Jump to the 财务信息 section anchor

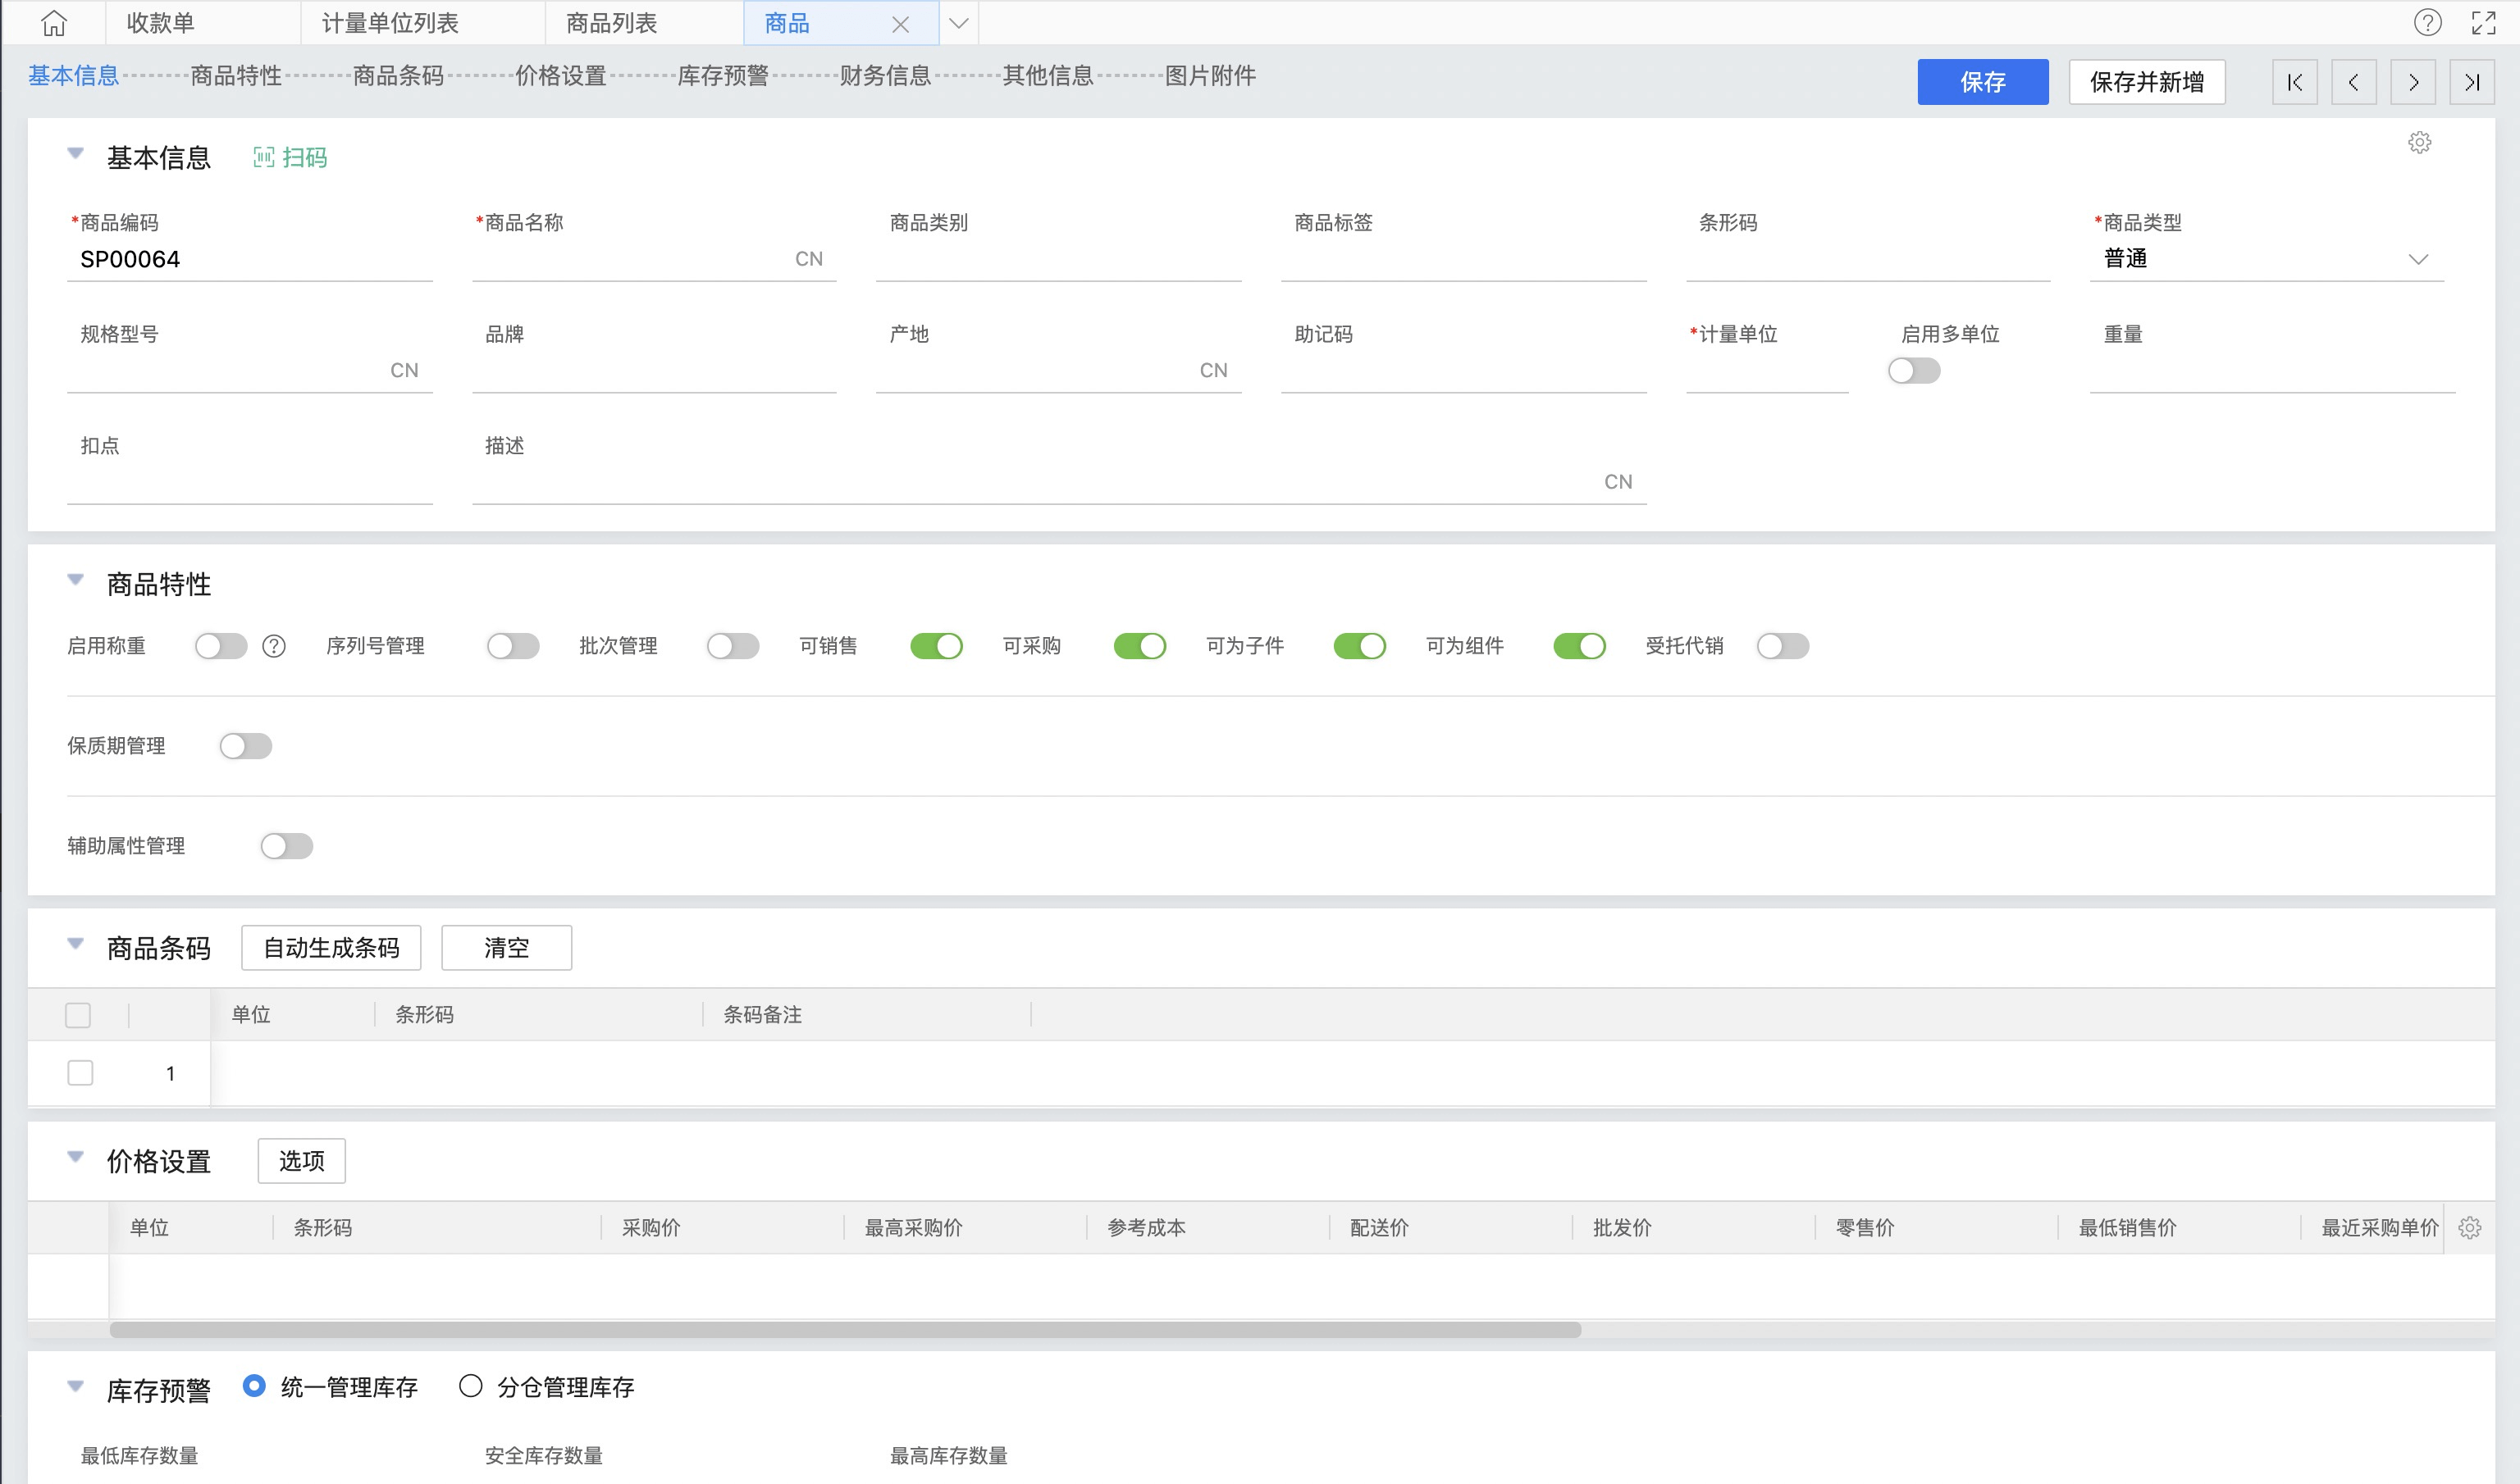point(884,76)
